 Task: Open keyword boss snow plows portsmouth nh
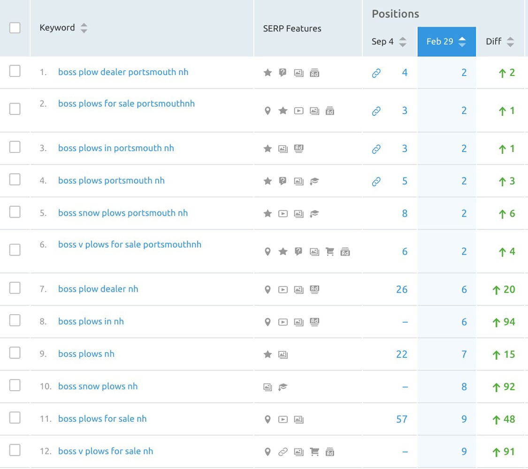[123, 213]
